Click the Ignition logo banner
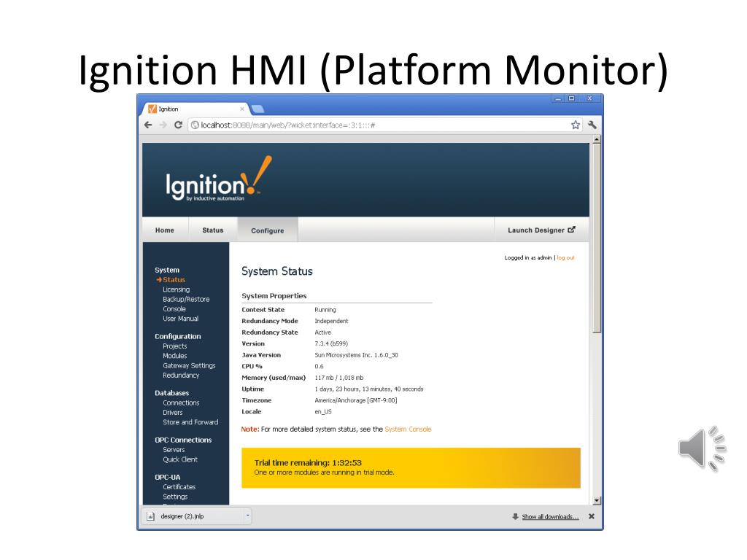 (219, 179)
